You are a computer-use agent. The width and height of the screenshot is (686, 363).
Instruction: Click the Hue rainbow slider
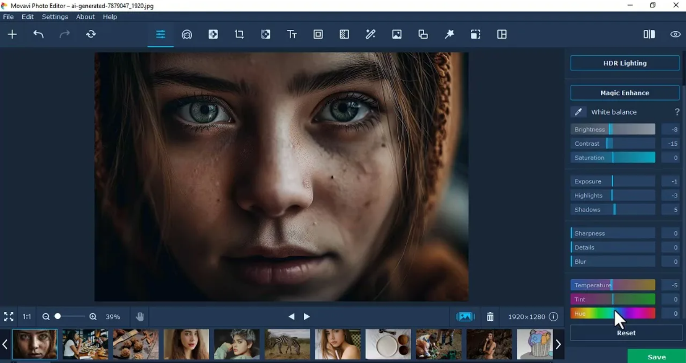click(613, 314)
